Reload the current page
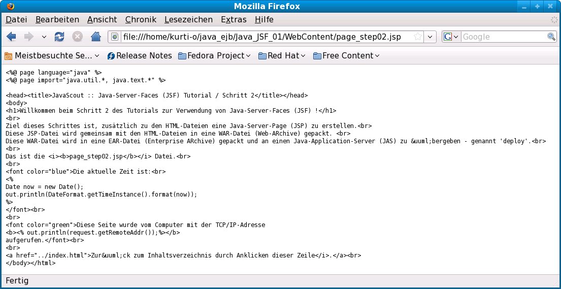 [59, 37]
